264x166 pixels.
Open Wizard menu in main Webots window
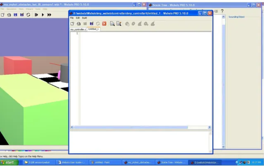[x=29, y=9]
